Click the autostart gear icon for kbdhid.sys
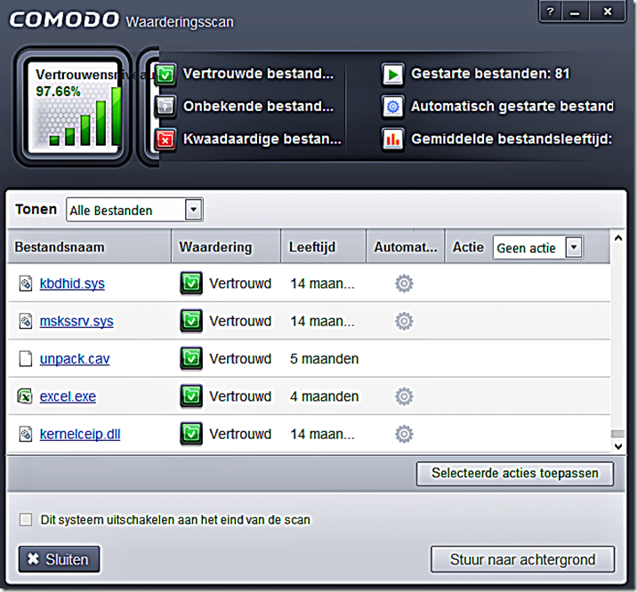Image resolution: width=637 pixels, height=592 pixels. (404, 284)
